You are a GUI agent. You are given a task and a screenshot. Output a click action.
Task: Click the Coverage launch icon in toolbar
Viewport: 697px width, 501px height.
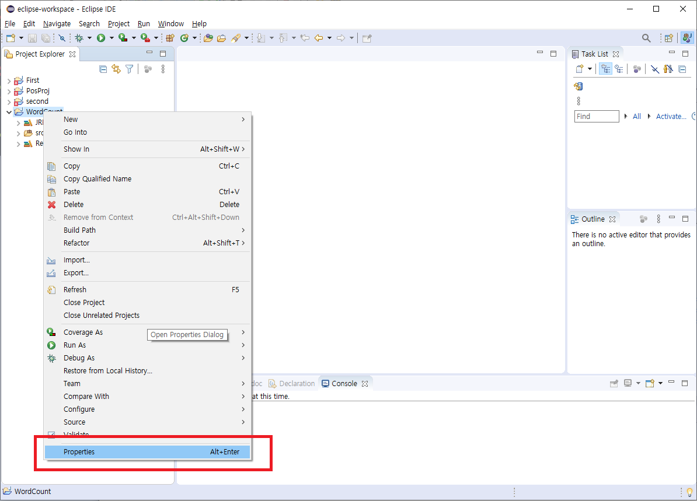[123, 38]
